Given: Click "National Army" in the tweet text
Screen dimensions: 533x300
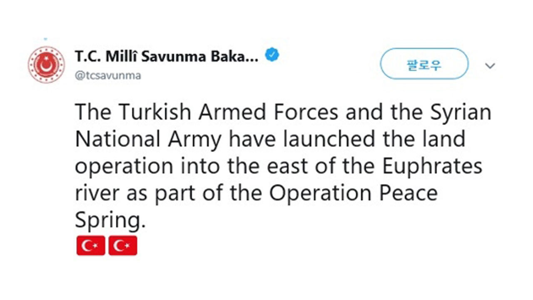Looking at the screenshot, I should (x=148, y=140).
